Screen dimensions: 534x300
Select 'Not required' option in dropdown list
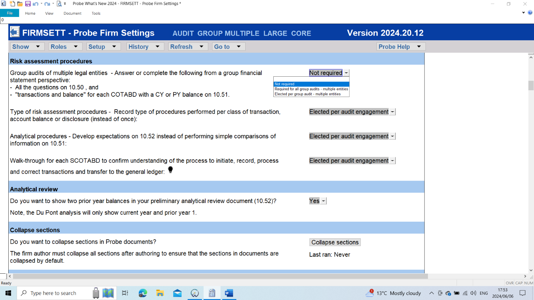311,84
